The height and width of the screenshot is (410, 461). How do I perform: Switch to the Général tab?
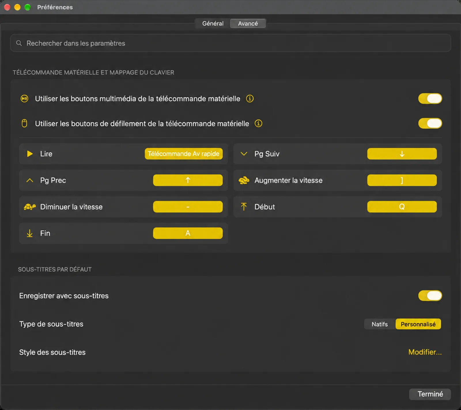click(x=213, y=23)
